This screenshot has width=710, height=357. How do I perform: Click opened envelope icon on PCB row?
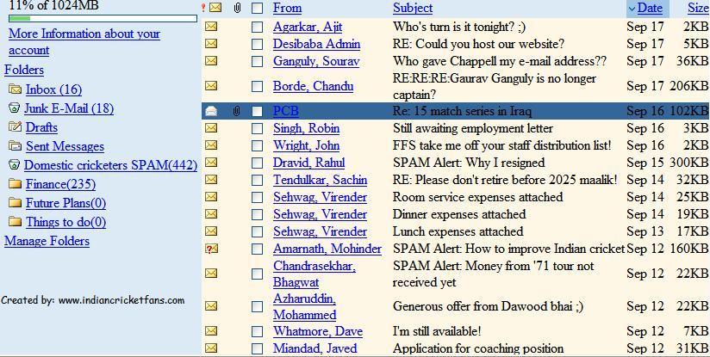click(212, 111)
